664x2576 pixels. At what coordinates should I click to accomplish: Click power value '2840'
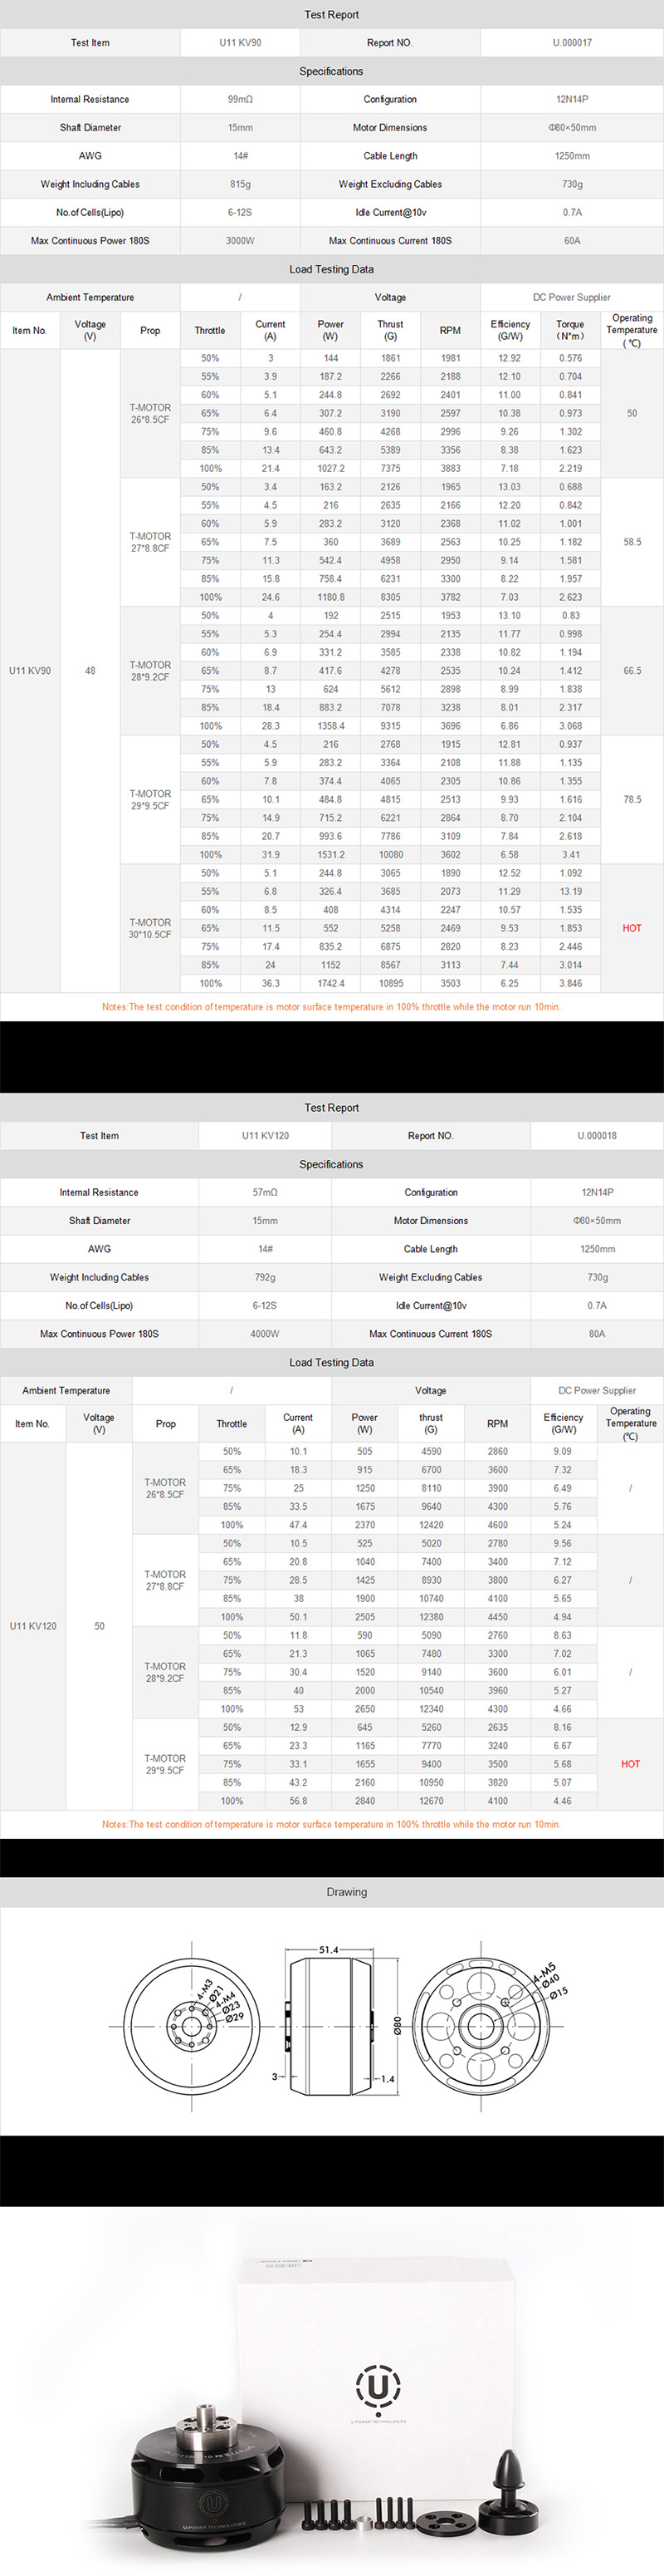[x=364, y=1801]
